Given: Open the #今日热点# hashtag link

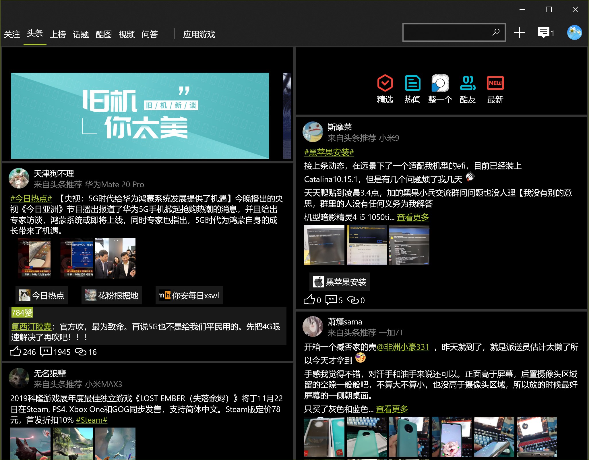Looking at the screenshot, I should point(31,198).
